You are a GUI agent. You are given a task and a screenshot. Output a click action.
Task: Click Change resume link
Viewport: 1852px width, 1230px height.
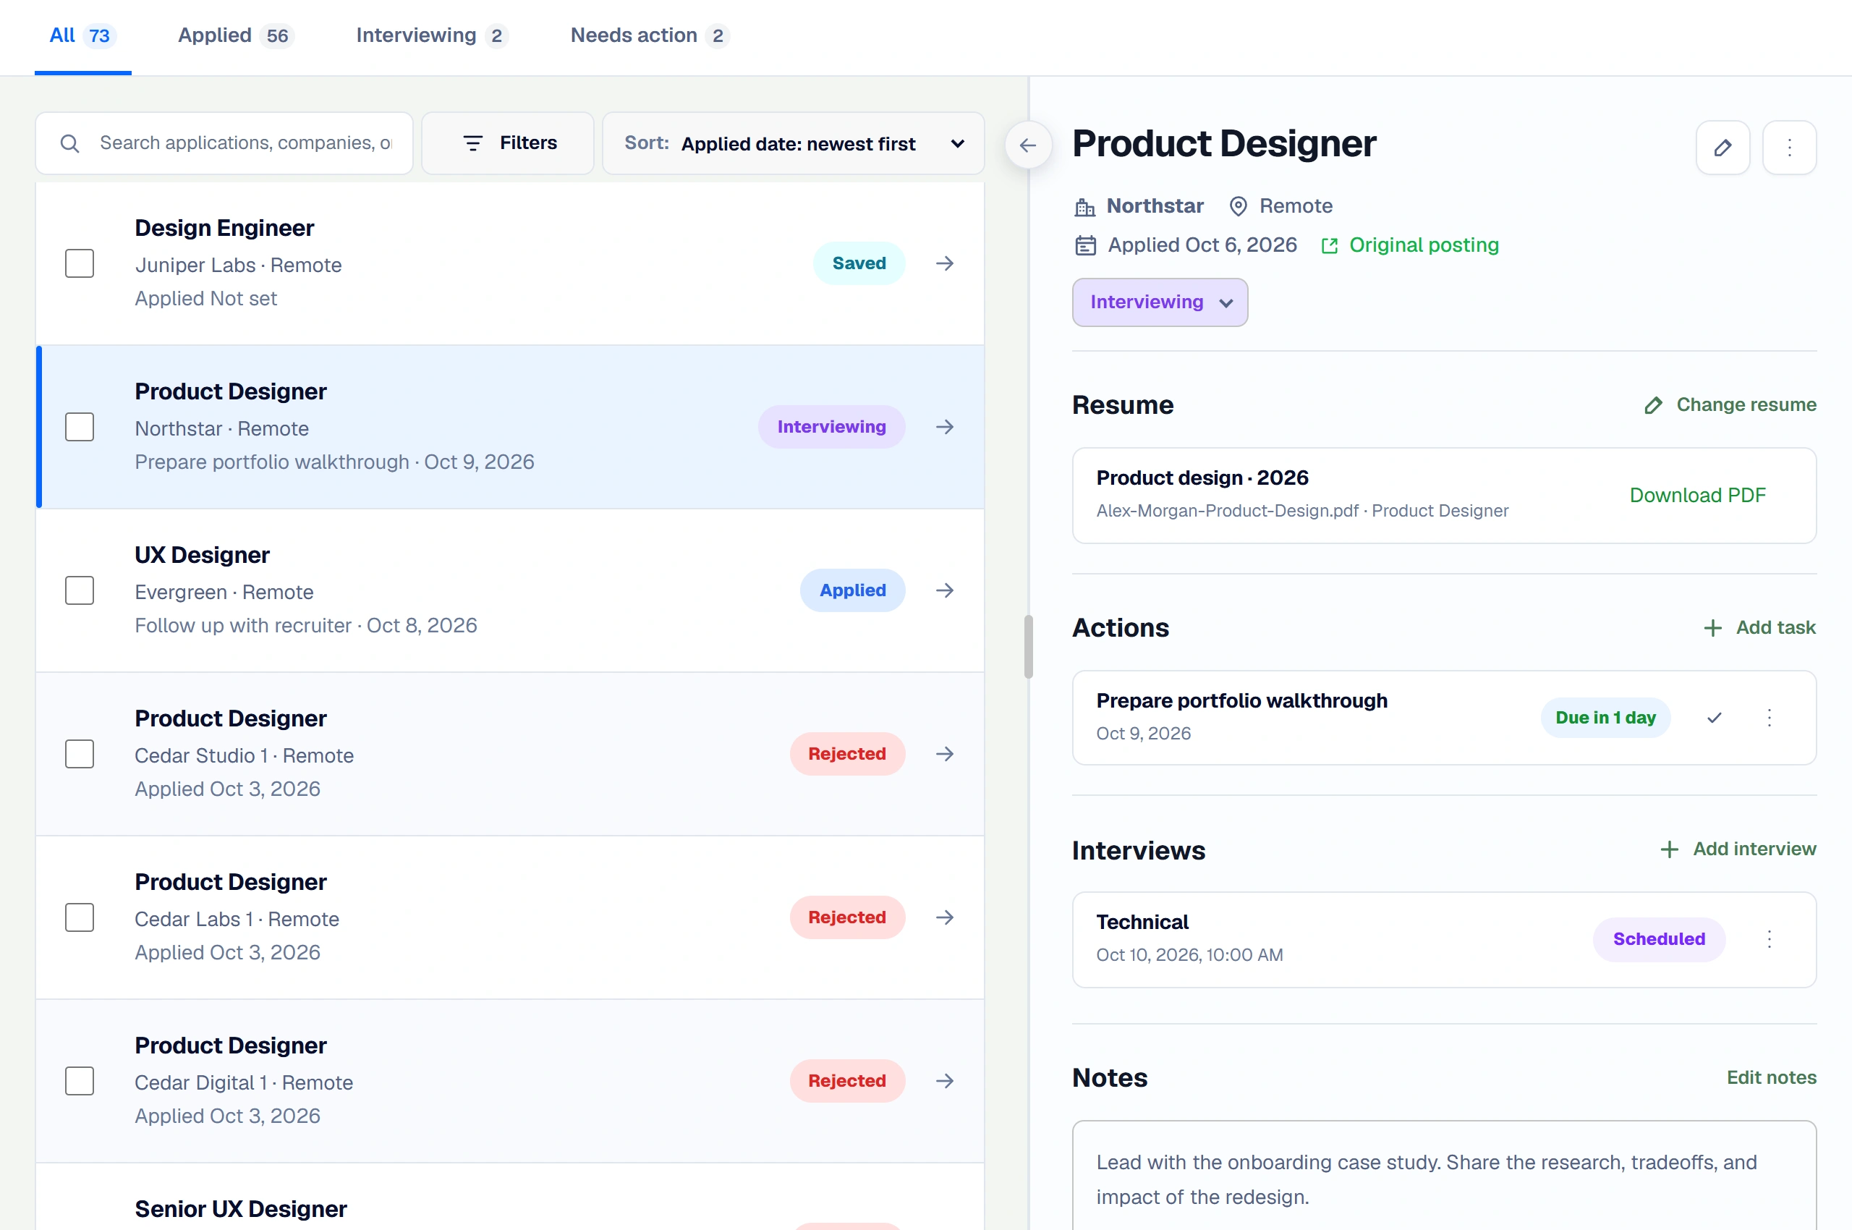[x=1730, y=404]
